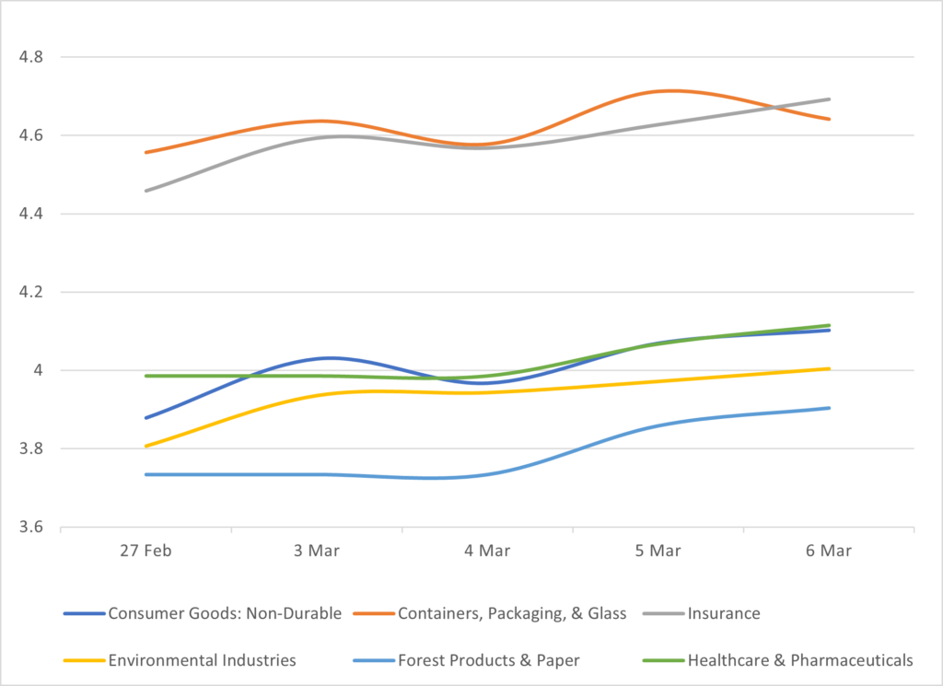Select the "5 Mar" x-axis label
Image resolution: width=943 pixels, height=686 pixels.
658,551
